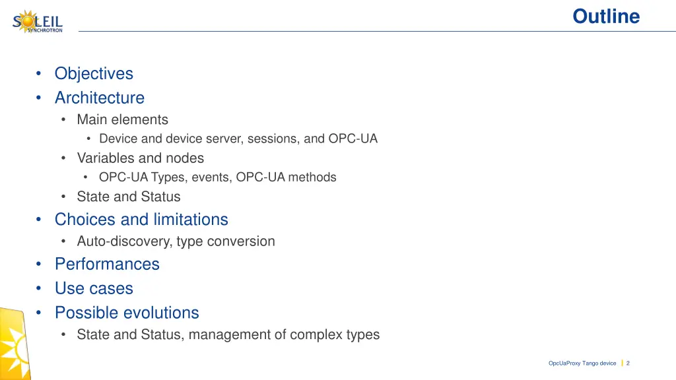Select the "Architecture" outline item
This screenshot has width=676, height=380.
pyautogui.click(x=99, y=98)
